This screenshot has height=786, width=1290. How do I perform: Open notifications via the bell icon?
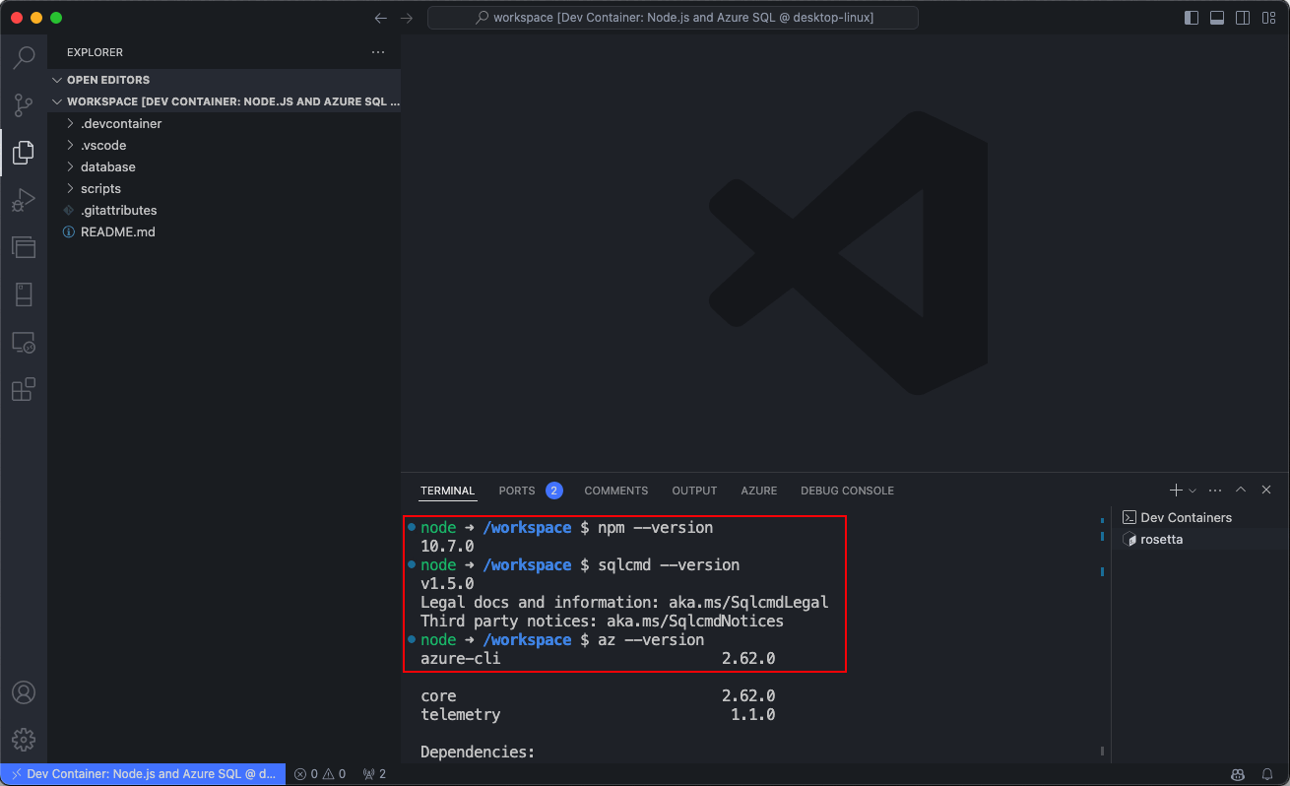point(1268,774)
